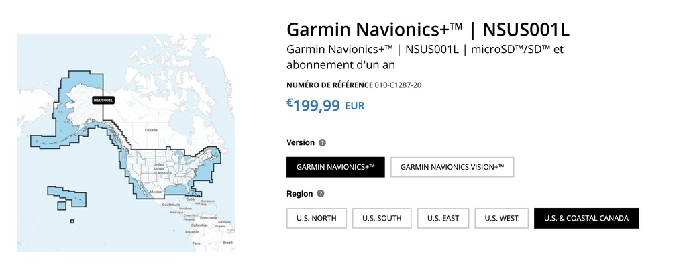Image resolution: width=687 pixels, height=275 pixels.
Task: Open the Version help question-mark icon
Action: (x=322, y=142)
